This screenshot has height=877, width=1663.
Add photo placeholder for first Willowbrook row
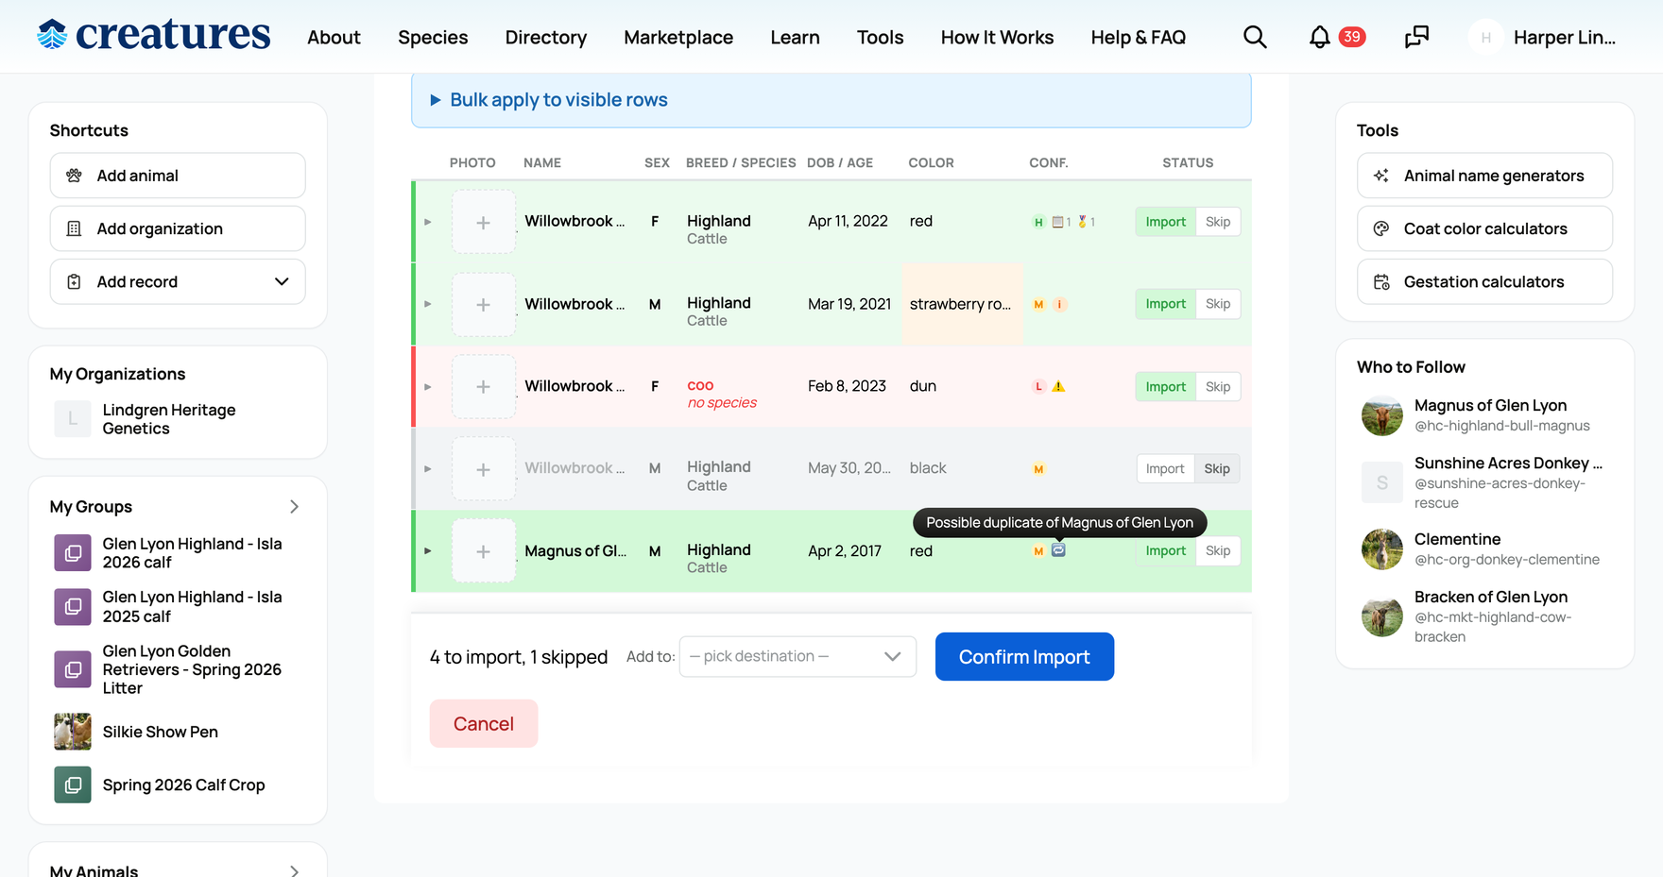point(483,223)
